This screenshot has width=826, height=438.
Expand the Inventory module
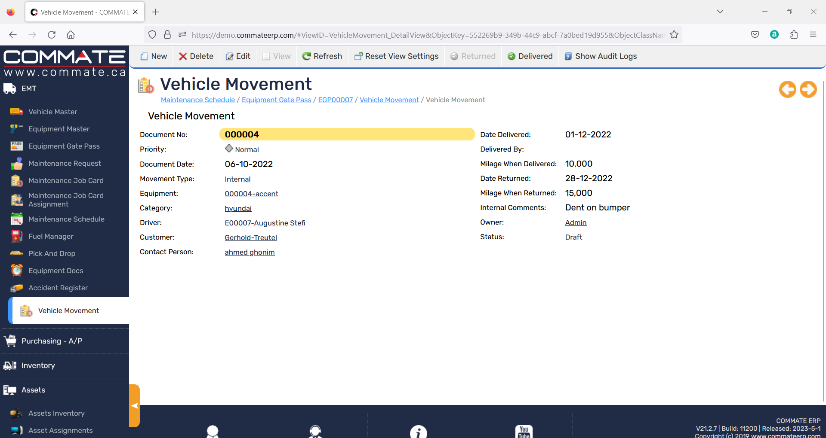(38, 365)
